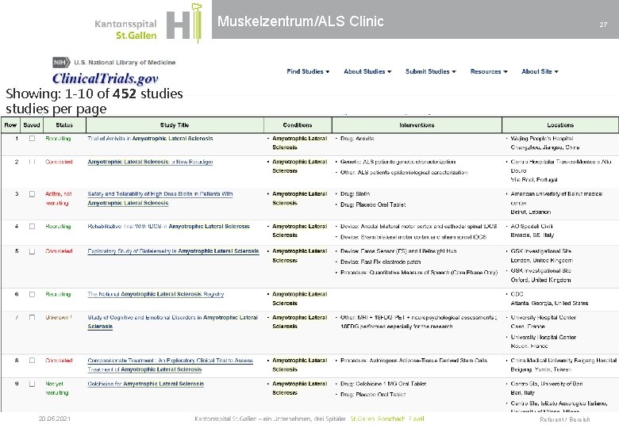Check the Saved box for row 9

[32, 384]
